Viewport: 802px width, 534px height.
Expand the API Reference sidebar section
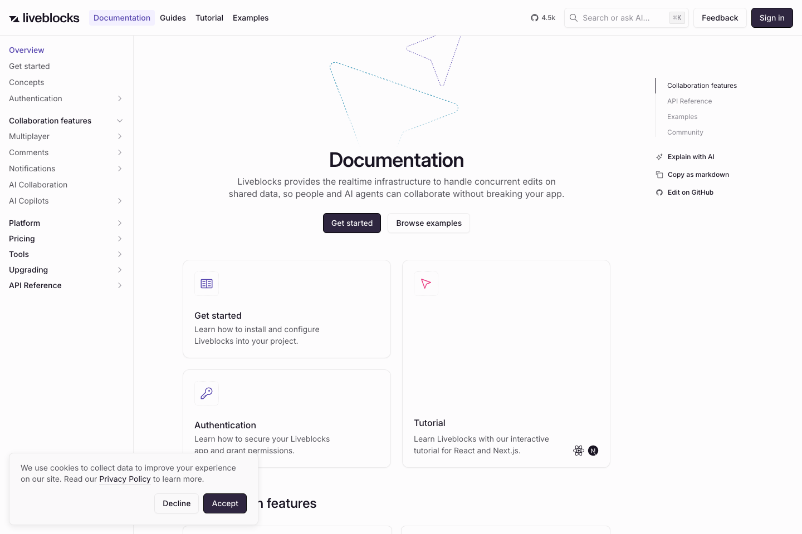point(120,285)
